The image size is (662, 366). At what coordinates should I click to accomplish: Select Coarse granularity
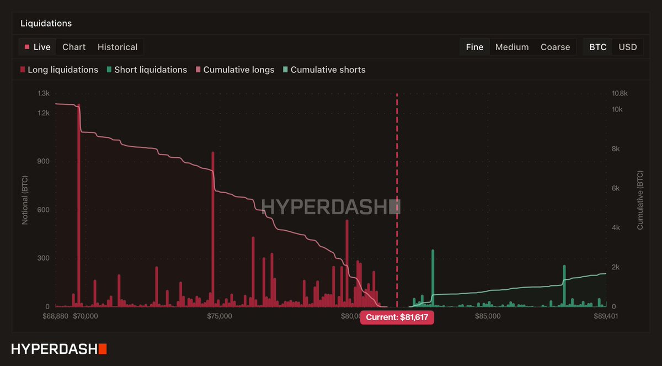[555, 47]
